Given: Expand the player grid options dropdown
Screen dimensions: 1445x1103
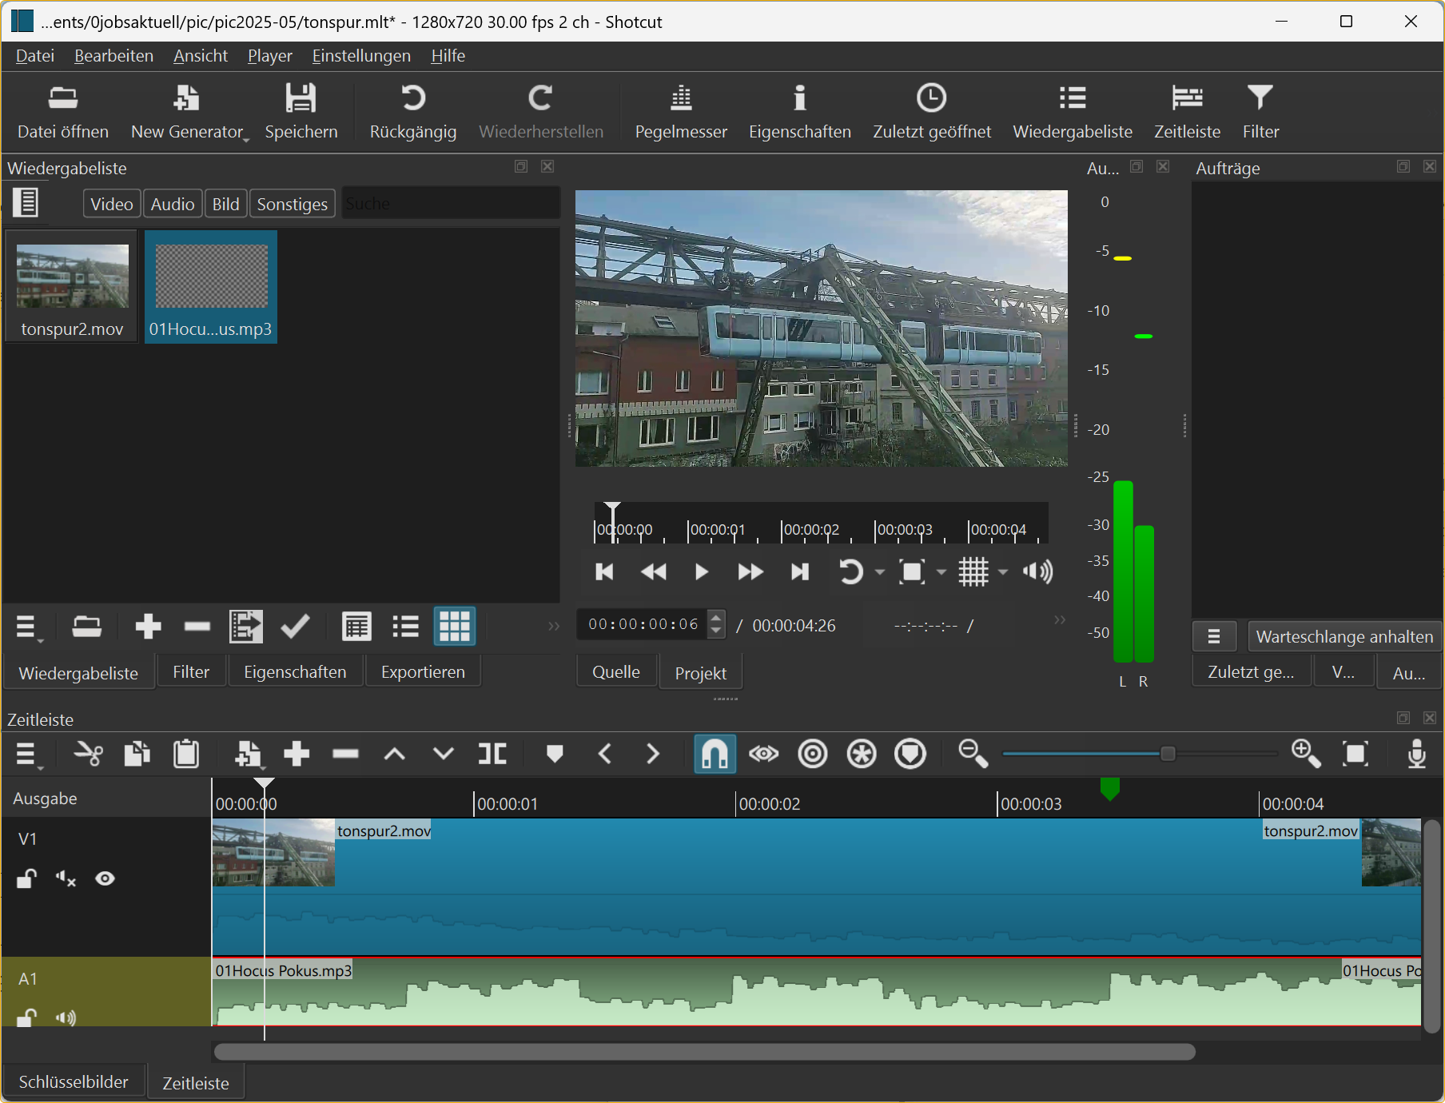Looking at the screenshot, I should (1003, 572).
